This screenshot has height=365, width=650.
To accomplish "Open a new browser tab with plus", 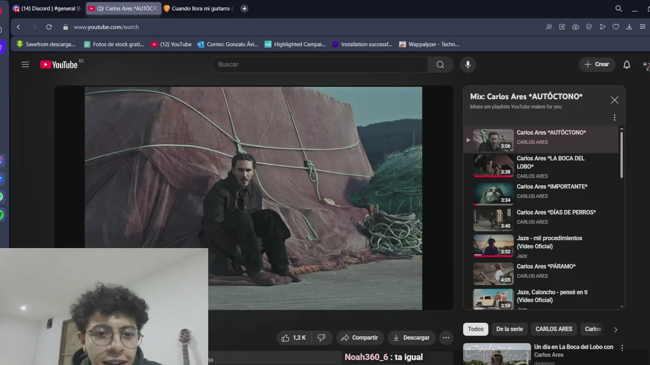I will (244, 9).
